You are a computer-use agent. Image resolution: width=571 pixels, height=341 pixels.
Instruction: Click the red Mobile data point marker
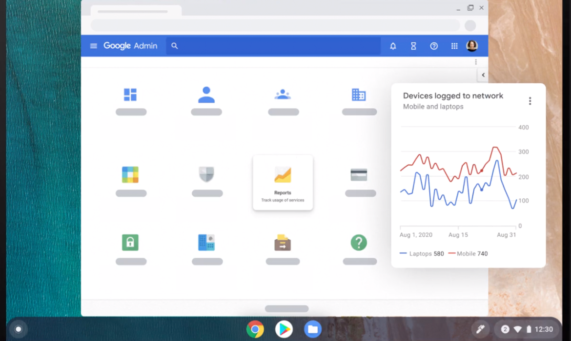tap(482, 170)
